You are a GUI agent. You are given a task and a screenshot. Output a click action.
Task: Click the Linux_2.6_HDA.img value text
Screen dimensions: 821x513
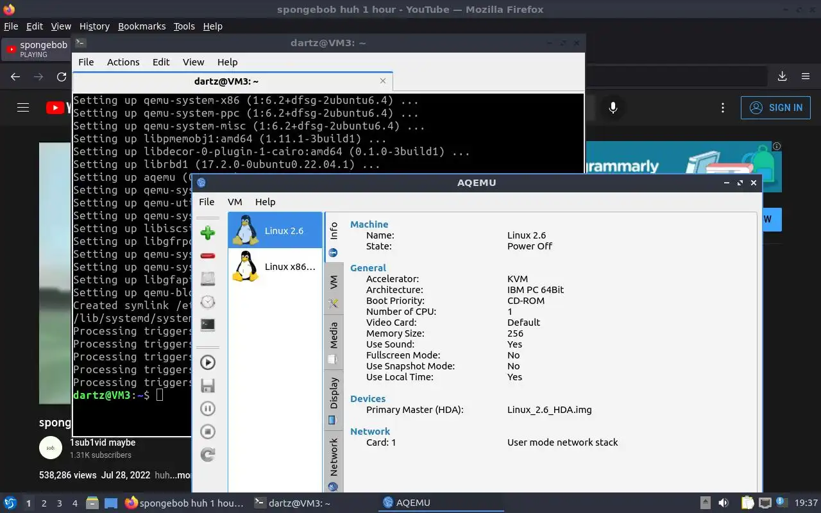(549, 410)
